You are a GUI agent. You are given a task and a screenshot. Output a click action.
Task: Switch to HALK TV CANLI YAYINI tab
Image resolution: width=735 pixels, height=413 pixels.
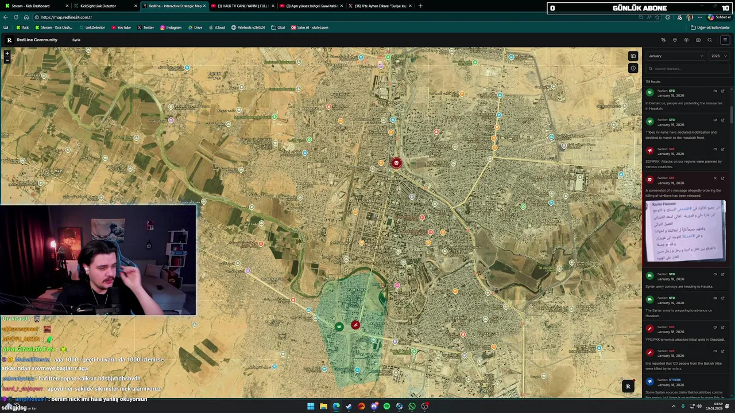click(x=242, y=6)
